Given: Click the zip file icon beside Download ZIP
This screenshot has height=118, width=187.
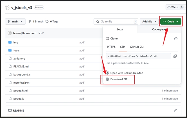Looking at the screenshot, I should click(x=107, y=79).
